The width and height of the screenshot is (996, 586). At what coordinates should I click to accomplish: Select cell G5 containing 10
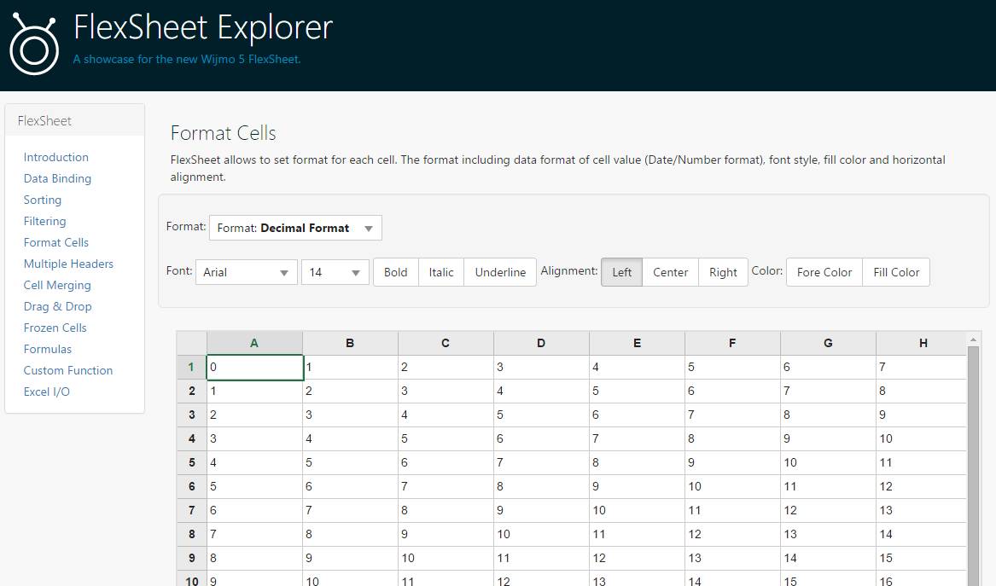[x=829, y=463]
